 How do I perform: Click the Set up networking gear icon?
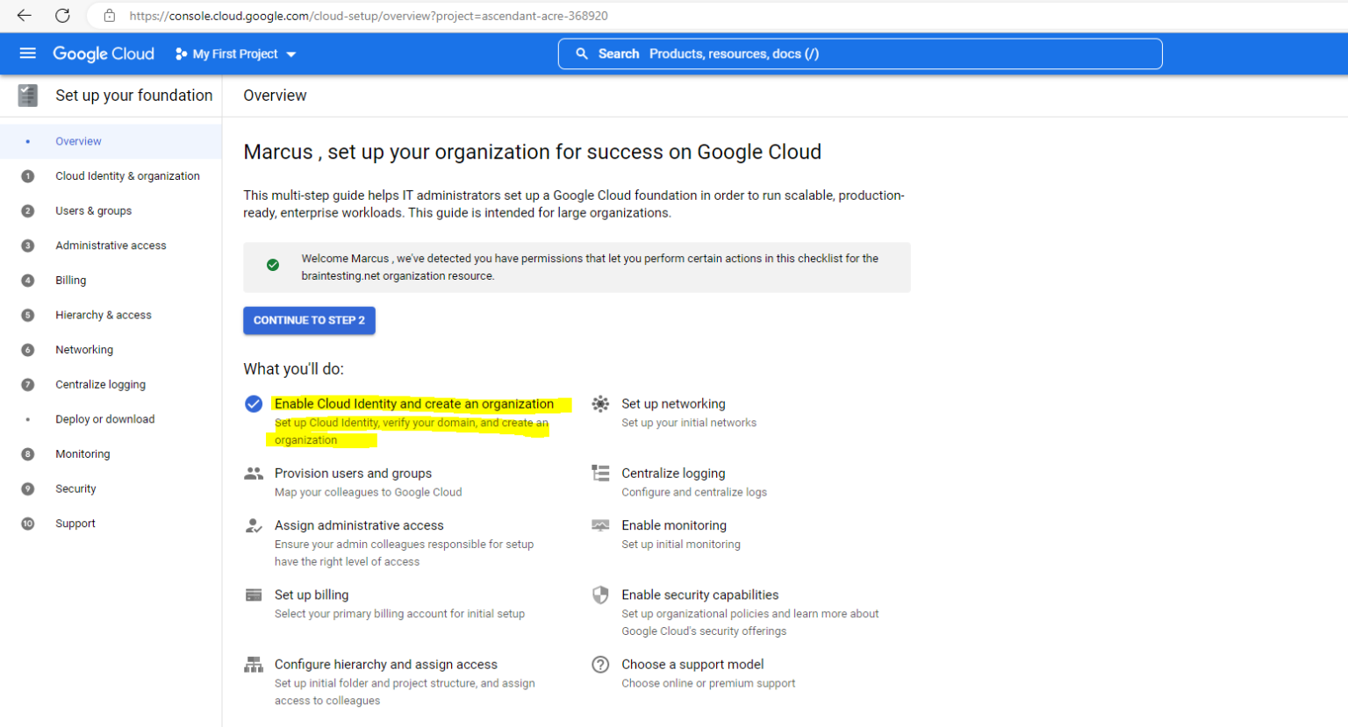click(600, 404)
